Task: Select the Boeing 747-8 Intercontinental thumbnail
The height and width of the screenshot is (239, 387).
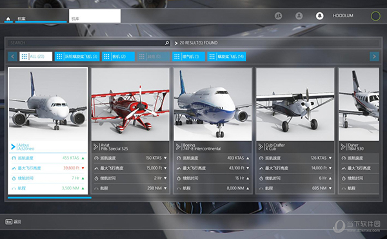Action: coord(213,104)
